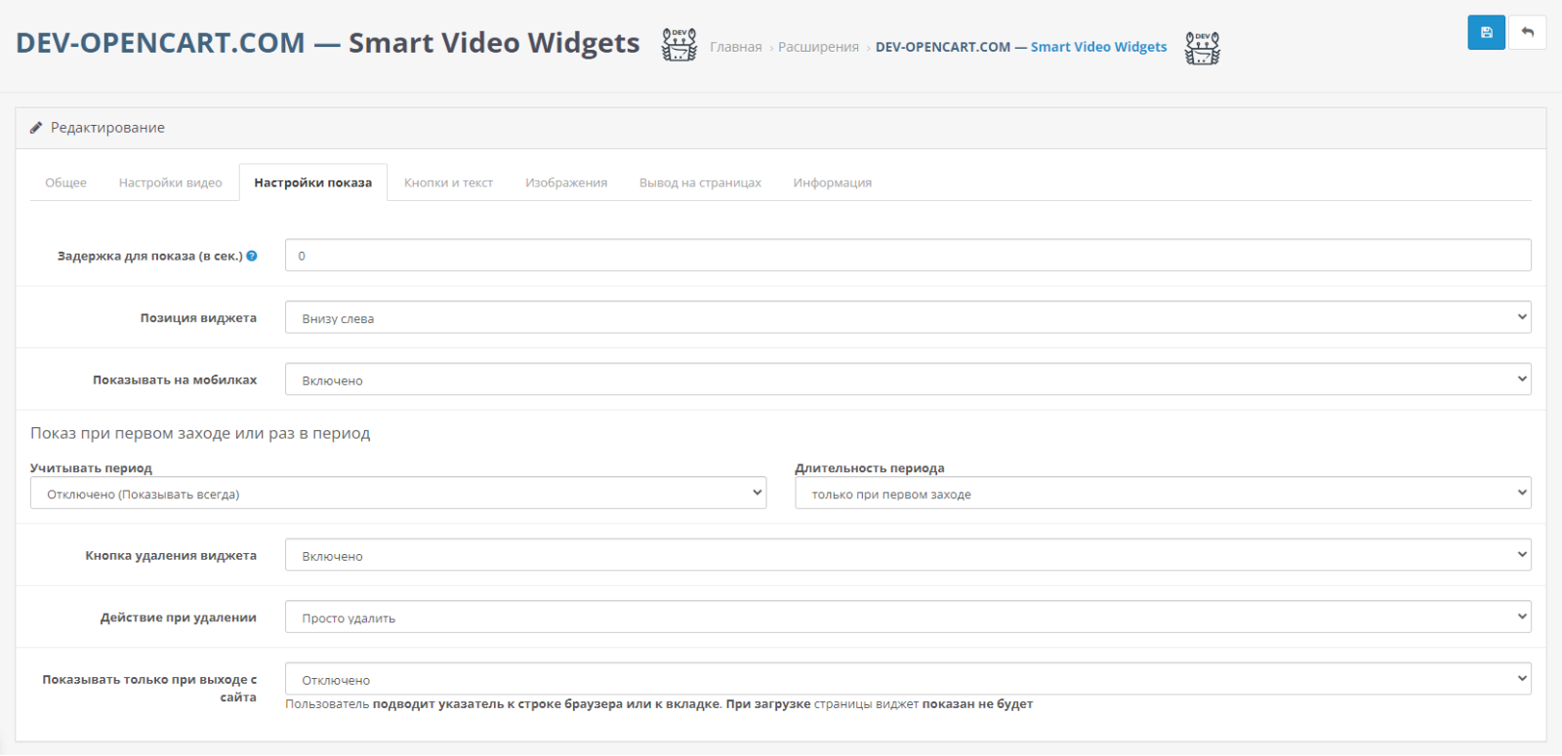The width and height of the screenshot is (1562, 756).
Task: Click the Задержка для показа label
Action: tap(150, 256)
